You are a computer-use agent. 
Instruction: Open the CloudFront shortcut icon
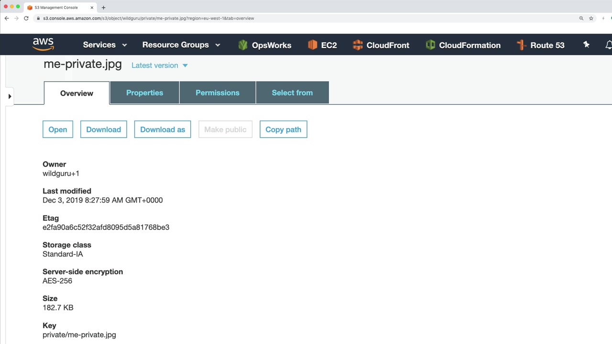[x=358, y=45]
